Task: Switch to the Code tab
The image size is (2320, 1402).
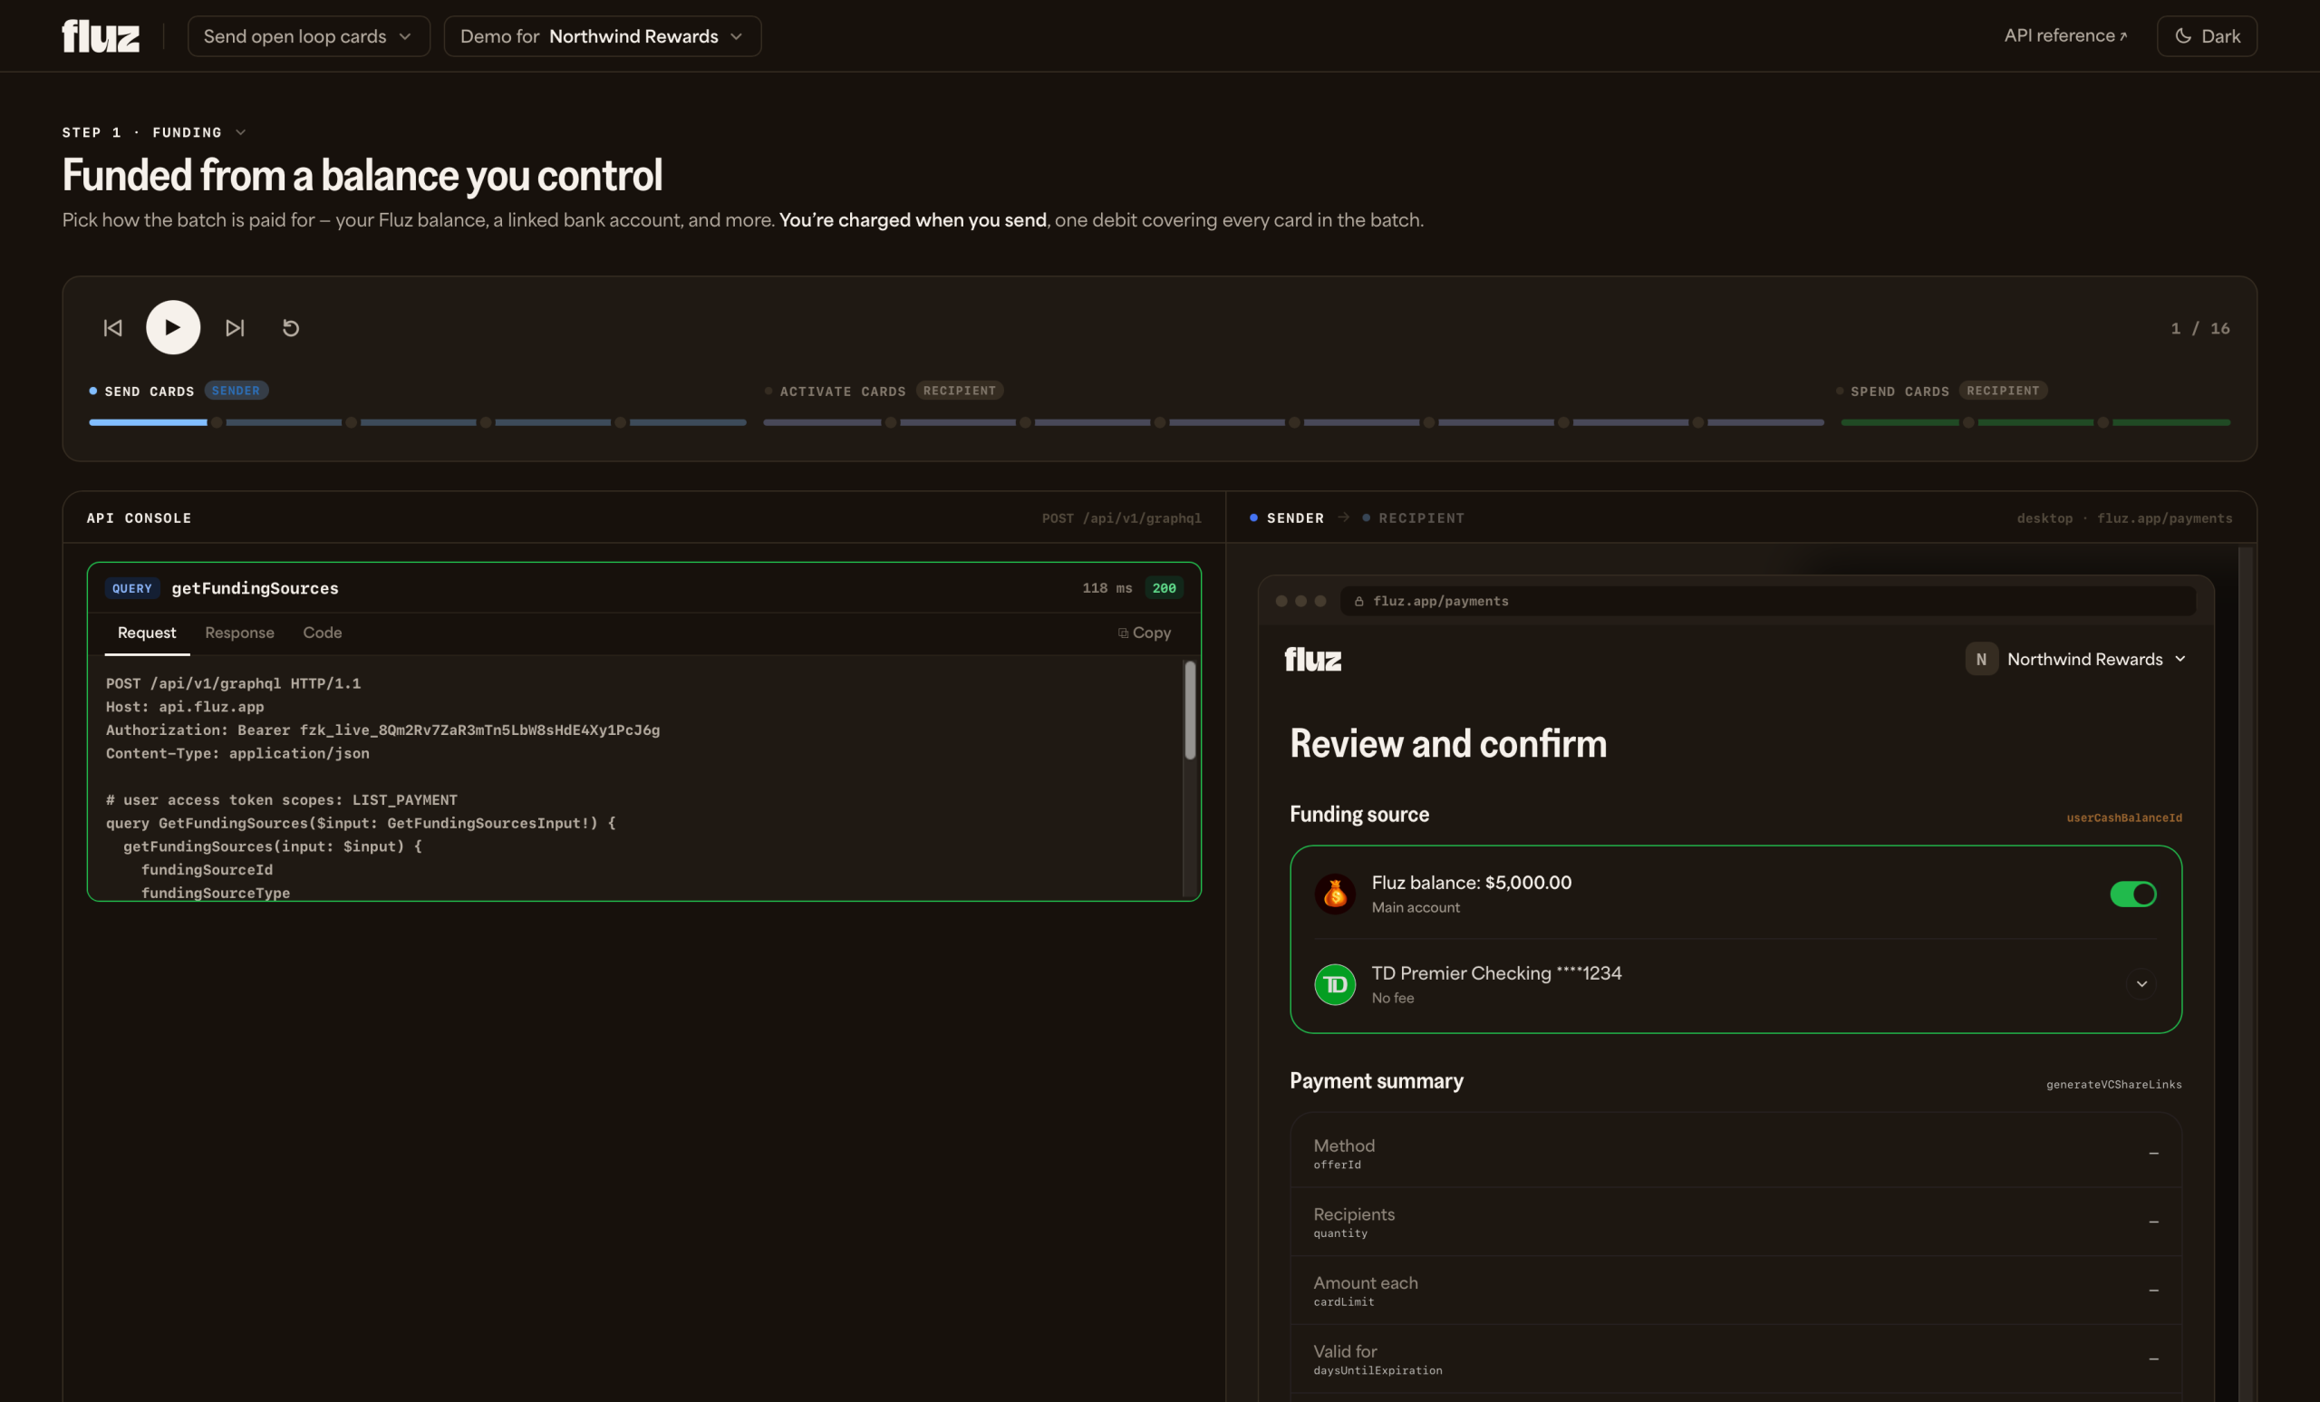Action: tap(322, 633)
